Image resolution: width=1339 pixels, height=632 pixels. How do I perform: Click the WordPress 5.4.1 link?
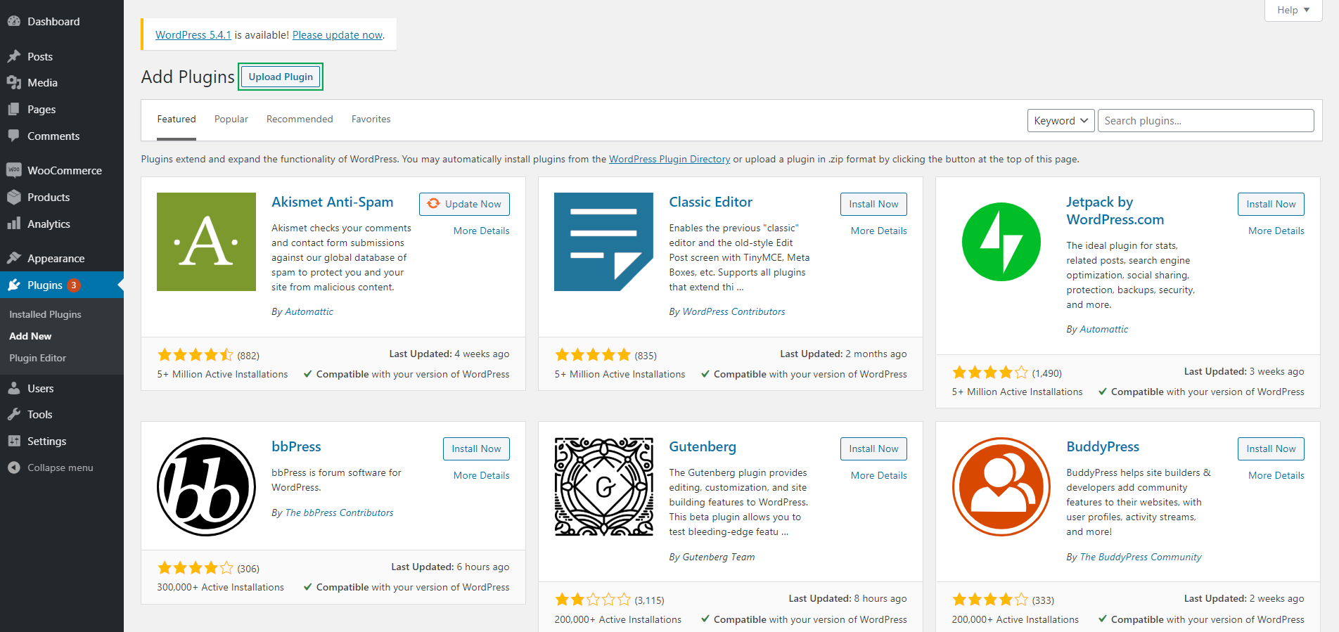(193, 34)
